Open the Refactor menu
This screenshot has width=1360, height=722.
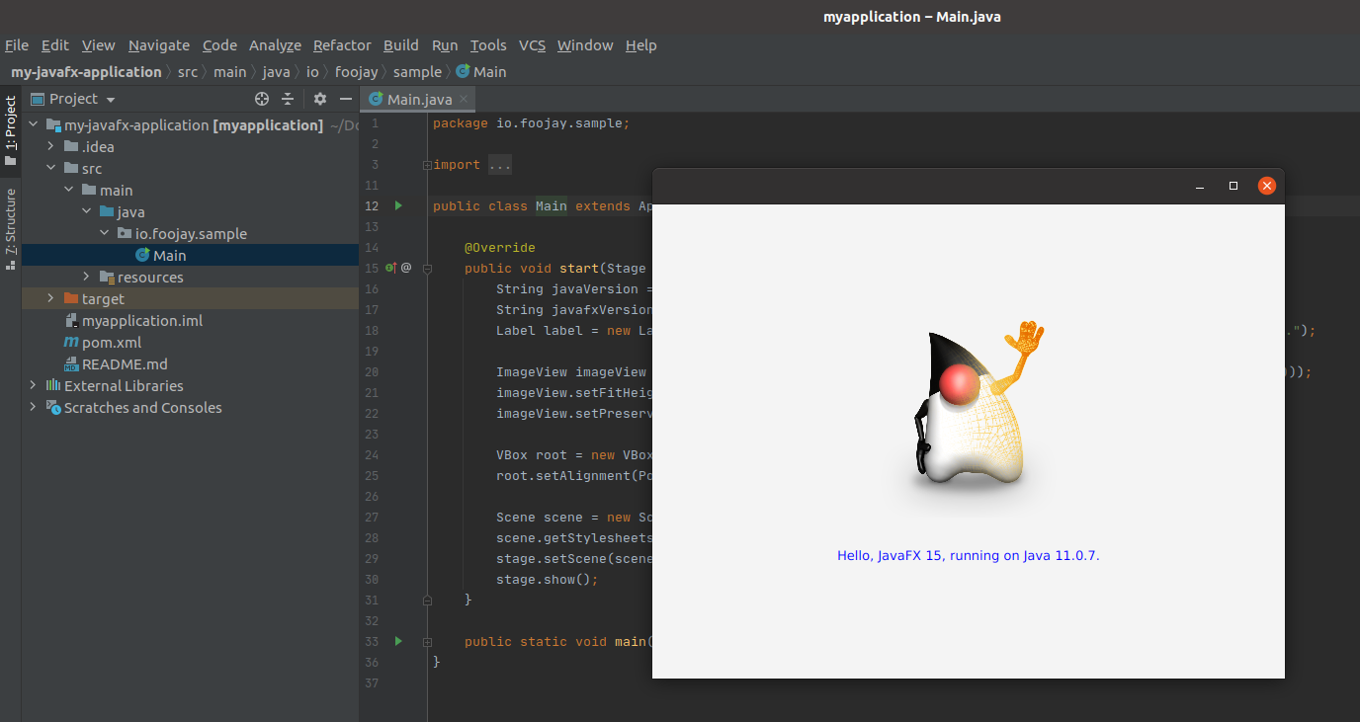point(342,45)
